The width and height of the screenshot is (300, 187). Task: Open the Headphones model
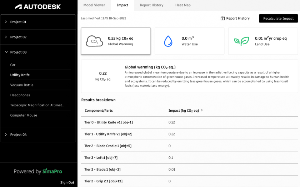click(20, 95)
